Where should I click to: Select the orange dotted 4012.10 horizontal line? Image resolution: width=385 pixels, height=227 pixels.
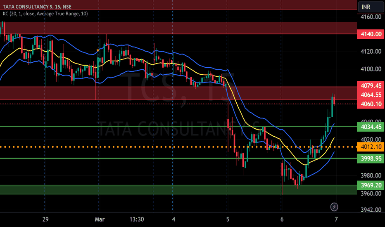tap(178, 147)
